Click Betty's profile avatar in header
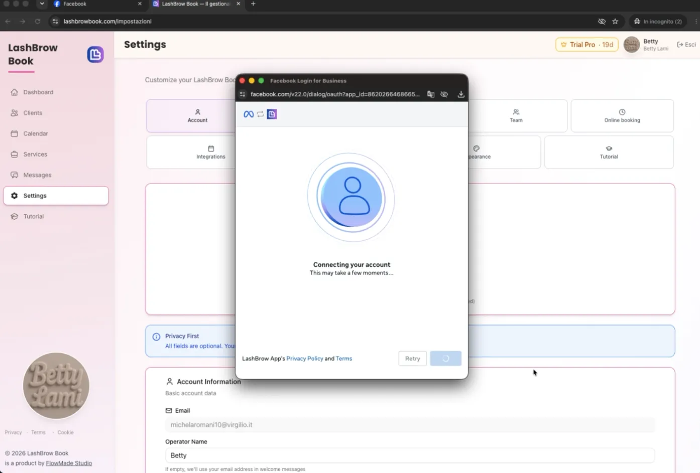Image resolution: width=700 pixels, height=473 pixels. click(631, 45)
